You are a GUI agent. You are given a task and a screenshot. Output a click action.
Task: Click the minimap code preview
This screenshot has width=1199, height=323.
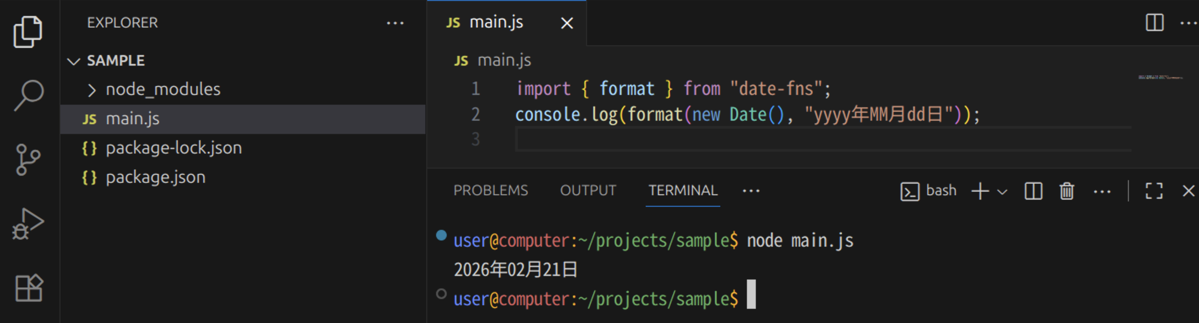pyautogui.click(x=1160, y=77)
